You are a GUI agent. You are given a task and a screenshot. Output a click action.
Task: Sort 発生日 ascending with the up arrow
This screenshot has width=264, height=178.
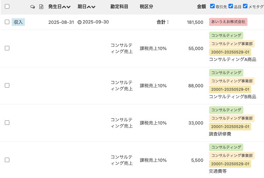[64, 7]
